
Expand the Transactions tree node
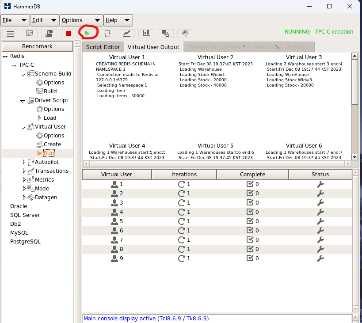24,171
